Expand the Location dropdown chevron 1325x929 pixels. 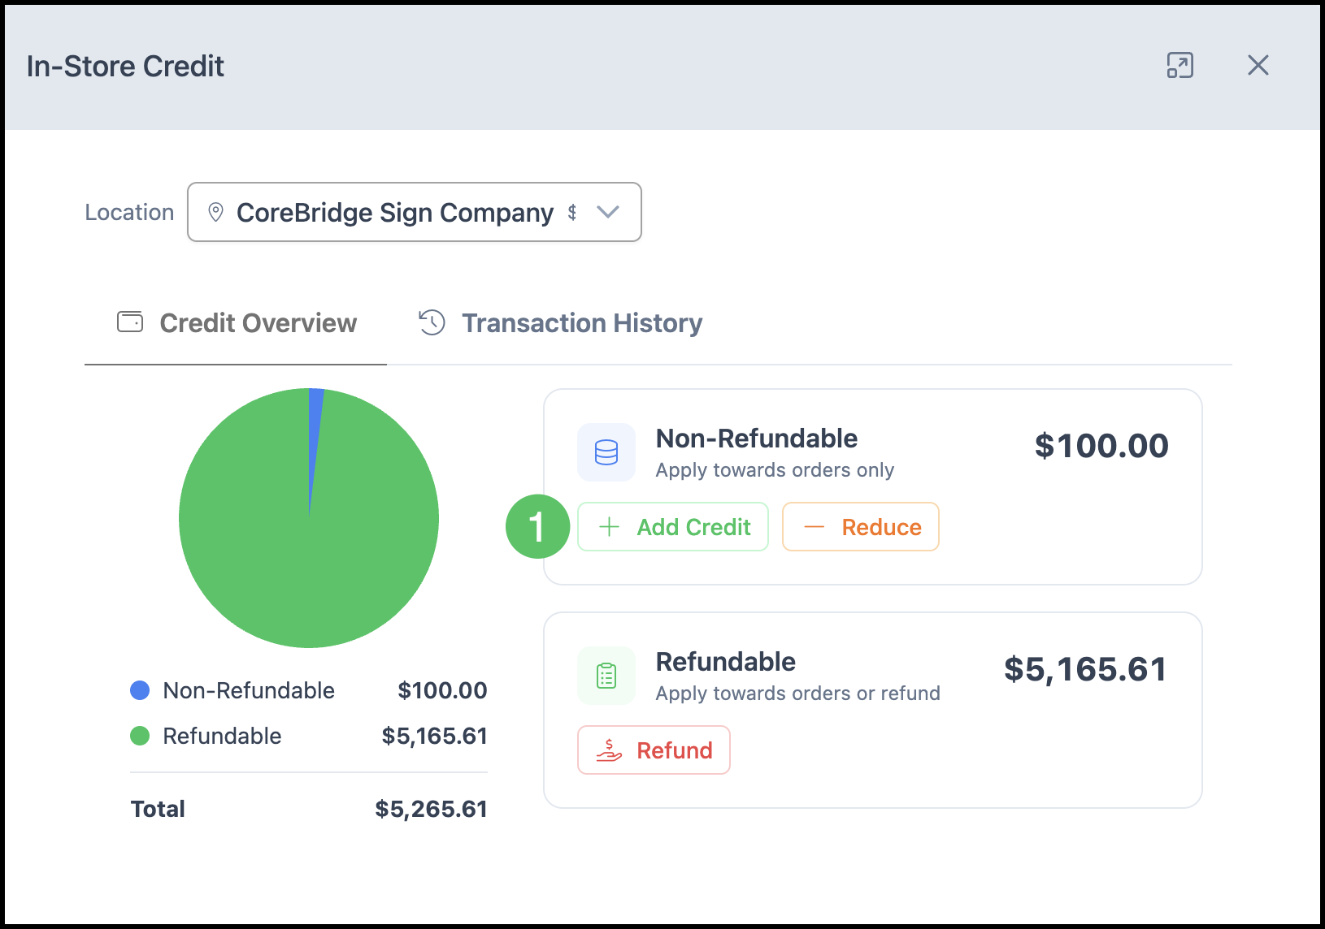(608, 212)
